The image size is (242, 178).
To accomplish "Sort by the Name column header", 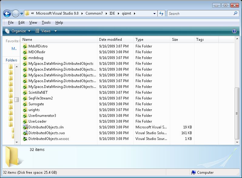I will click(x=59, y=40).
